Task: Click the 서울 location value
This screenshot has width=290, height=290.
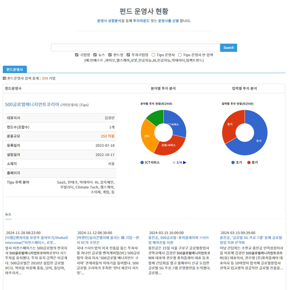Action: [111, 164]
